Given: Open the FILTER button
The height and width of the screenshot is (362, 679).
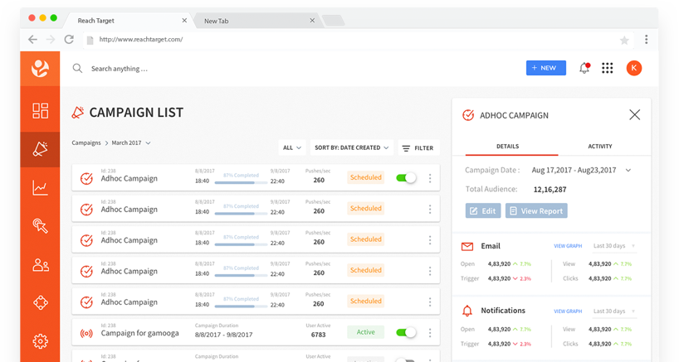Looking at the screenshot, I should pos(418,147).
